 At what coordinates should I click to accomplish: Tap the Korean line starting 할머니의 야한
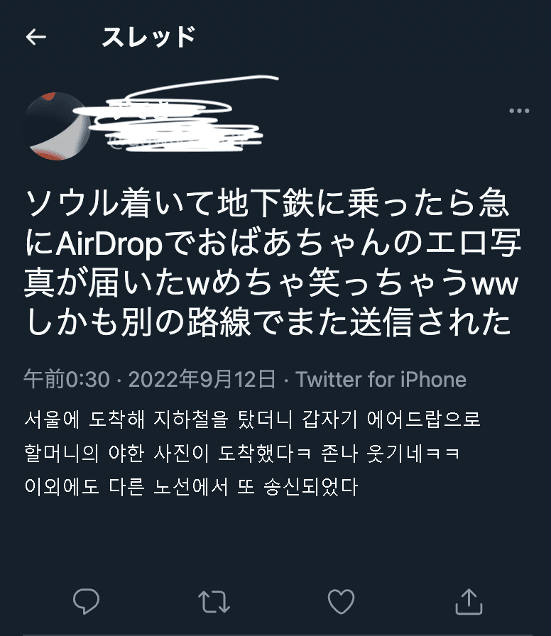[242, 453]
